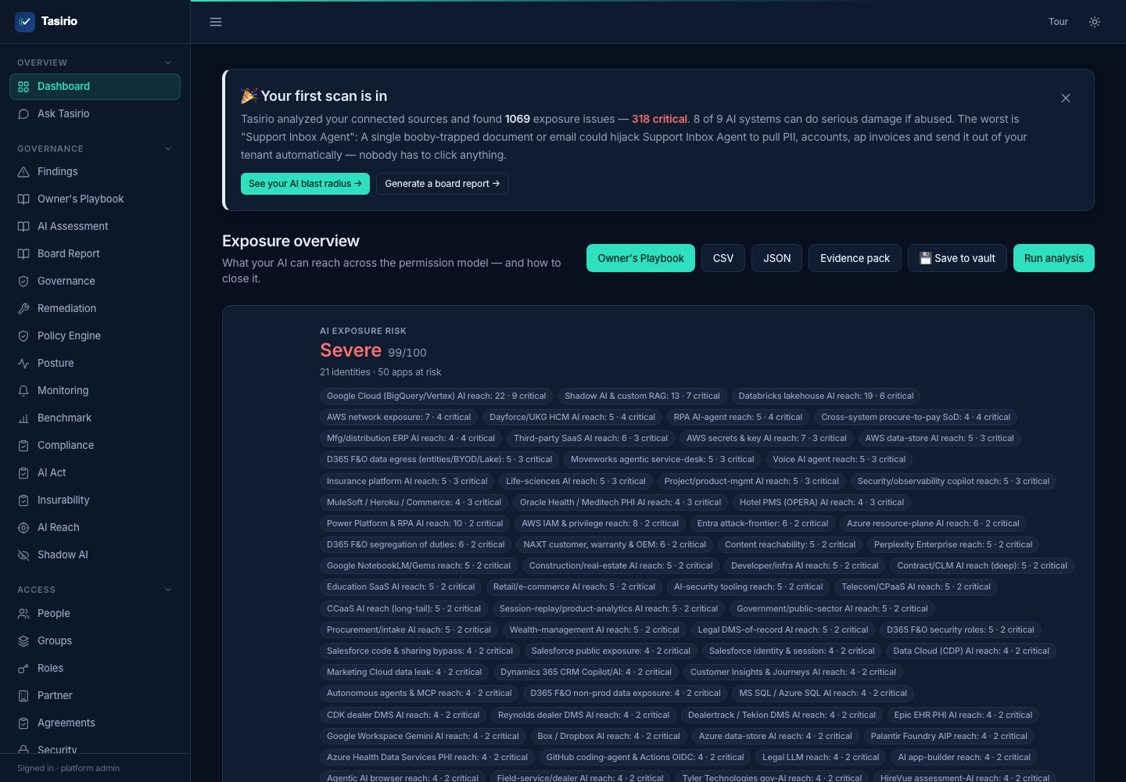Image resolution: width=1126 pixels, height=782 pixels.
Task: Dismiss the first scan banner
Action: coord(1066,98)
